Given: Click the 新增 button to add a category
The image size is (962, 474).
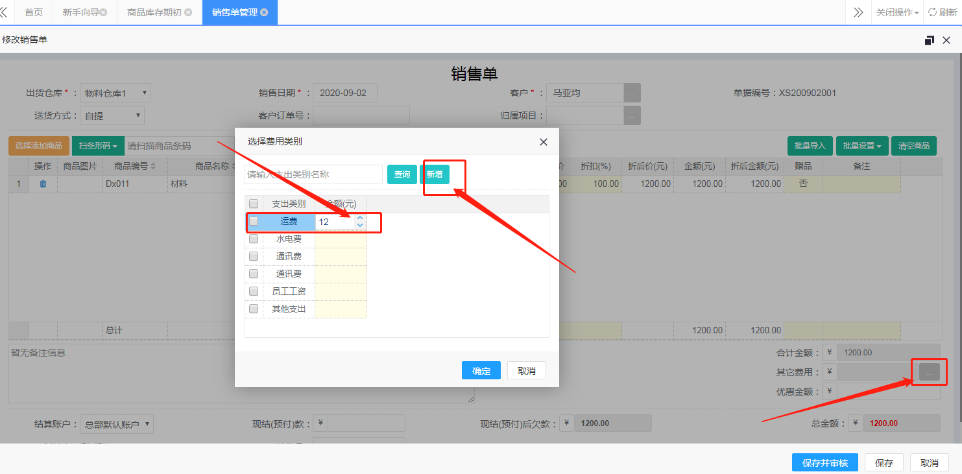Looking at the screenshot, I should coord(435,174).
